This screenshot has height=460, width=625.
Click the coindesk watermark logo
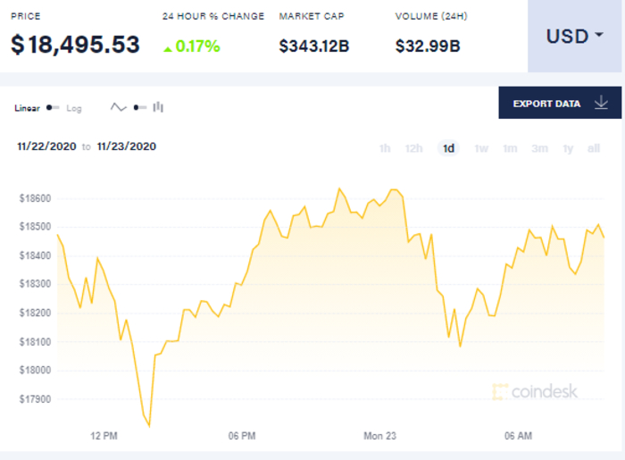[x=533, y=391]
